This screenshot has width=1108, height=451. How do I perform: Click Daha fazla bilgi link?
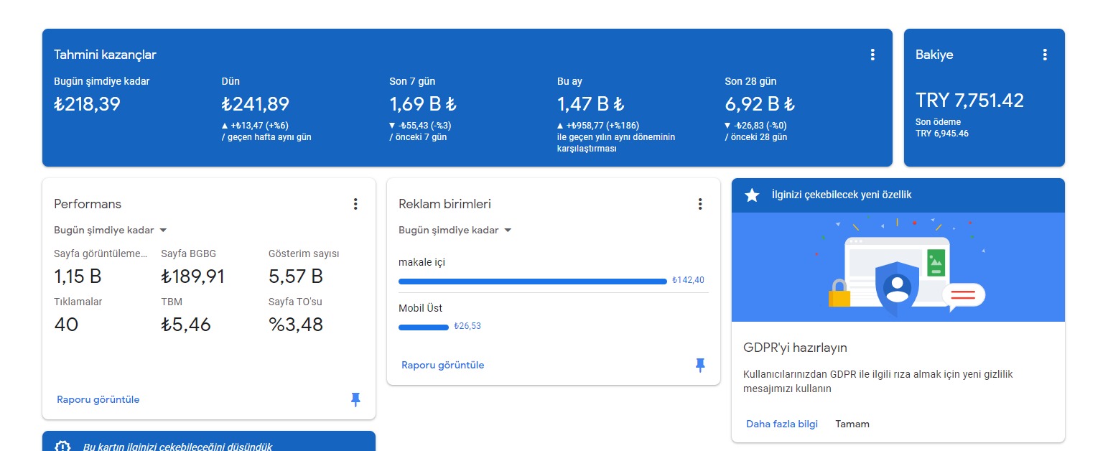point(782,424)
